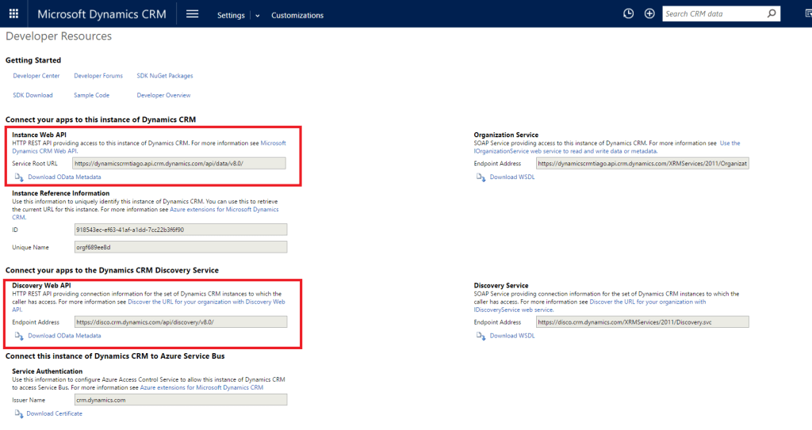Click the download icon beside Instance Web API metadata
Image resolution: width=812 pixels, height=430 pixels.
[x=17, y=177]
